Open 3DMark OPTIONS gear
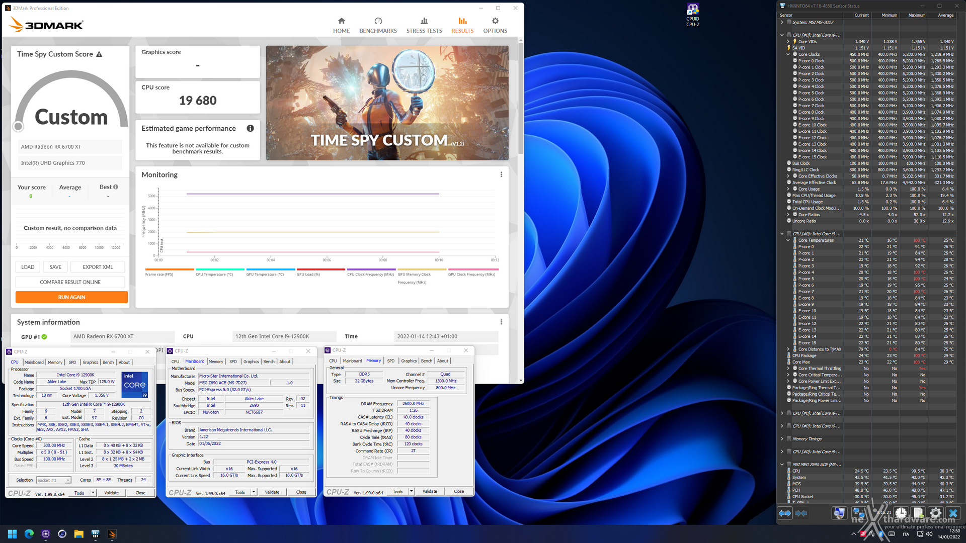The height and width of the screenshot is (543, 966). 495,25
